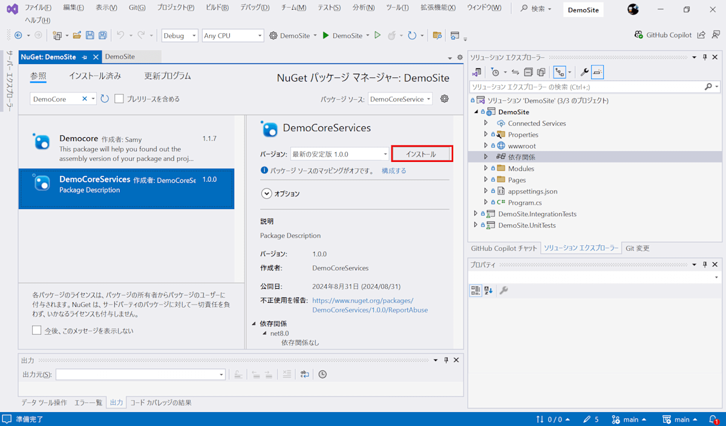Click Alphabetical sort icon in Properties panel
Viewport: 726px width, 426px height.
[488, 290]
